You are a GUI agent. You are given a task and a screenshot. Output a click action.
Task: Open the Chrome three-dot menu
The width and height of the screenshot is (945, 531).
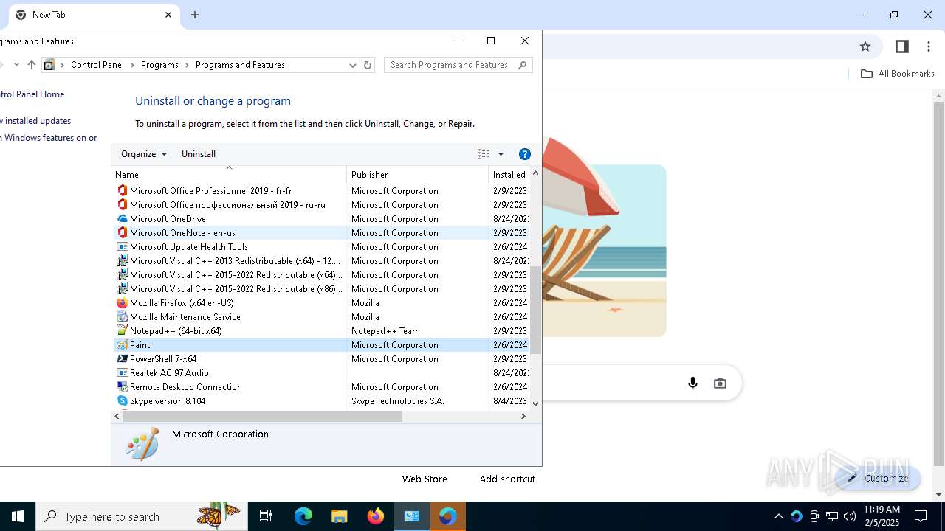tap(929, 46)
